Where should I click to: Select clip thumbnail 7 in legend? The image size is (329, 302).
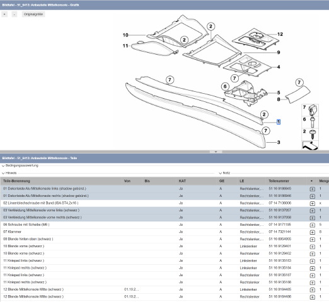pyautogui.click(x=310, y=110)
